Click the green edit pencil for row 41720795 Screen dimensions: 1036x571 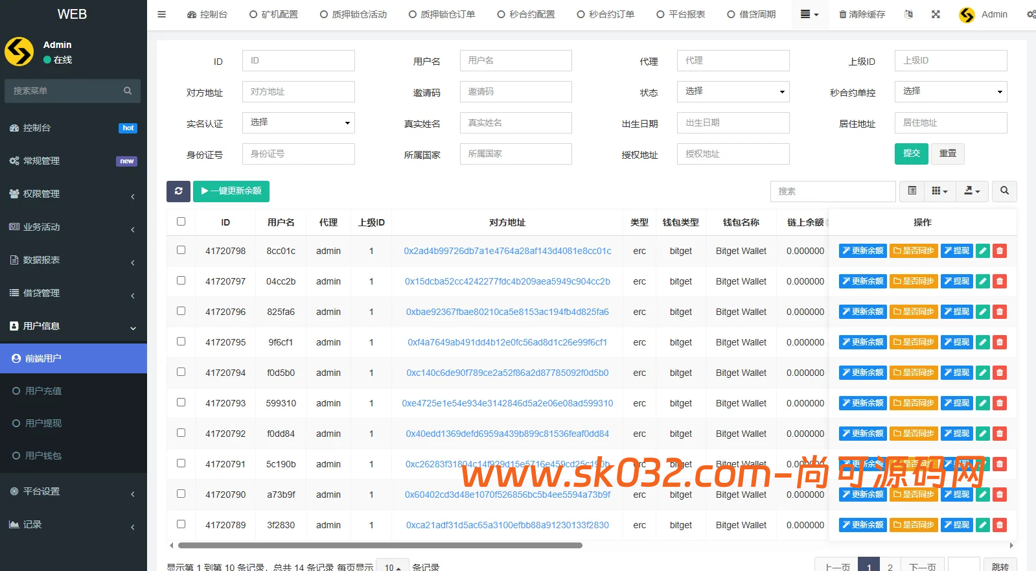pos(983,342)
